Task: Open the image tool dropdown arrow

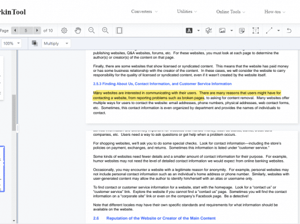Action: pyautogui.click(x=232, y=31)
